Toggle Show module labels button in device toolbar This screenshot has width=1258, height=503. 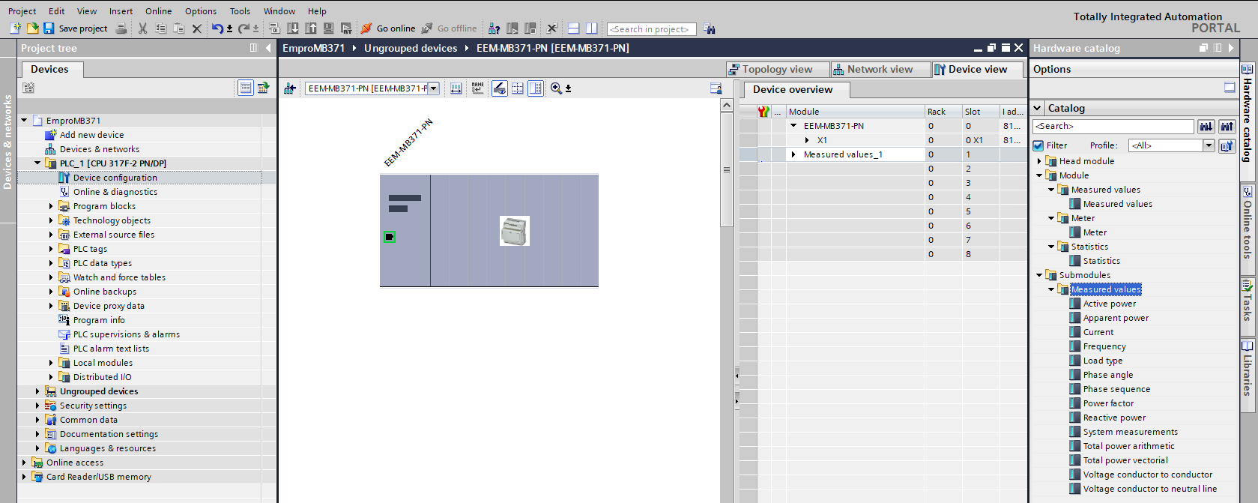[499, 88]
